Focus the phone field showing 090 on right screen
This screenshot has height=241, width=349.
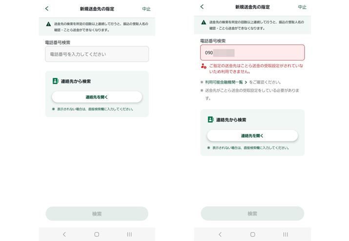(x=252, y=53)
